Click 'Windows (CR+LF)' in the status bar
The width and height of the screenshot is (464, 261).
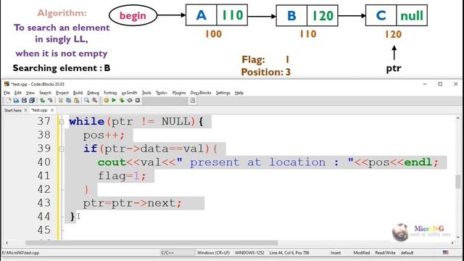point(213,252)
